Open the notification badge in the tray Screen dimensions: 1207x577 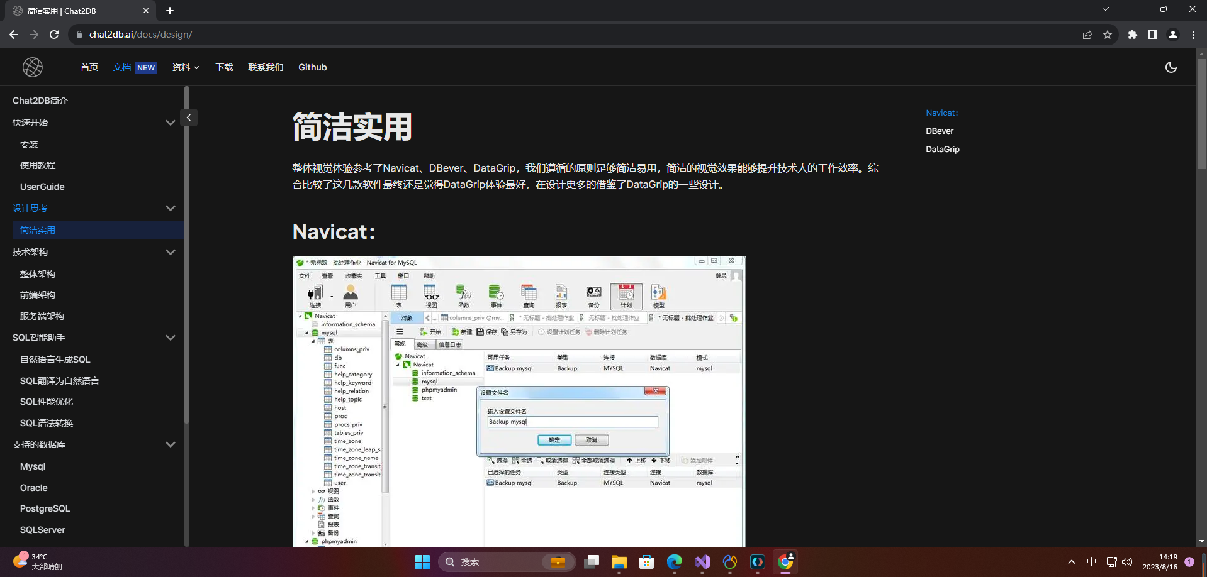point(1189,562)
